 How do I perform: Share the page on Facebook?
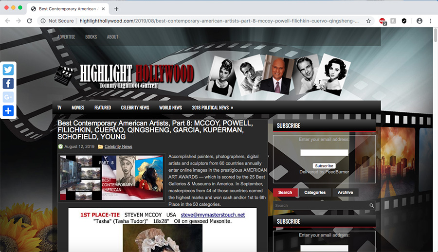[8, 83]
